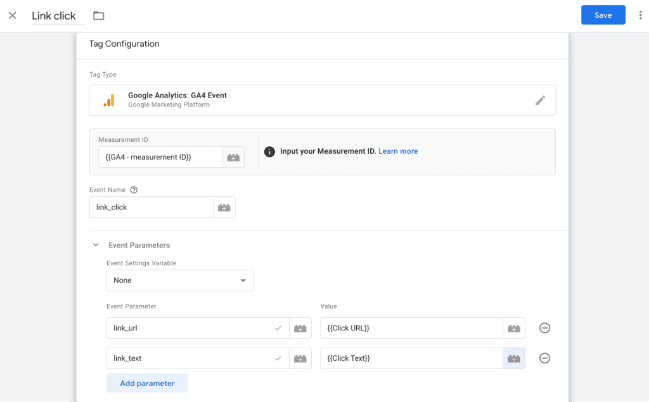Image resolution: width=649 pixels, height=402 pixels.
Task: Insert variable for link_text parameter name
Action: click(x=300, y=358)
